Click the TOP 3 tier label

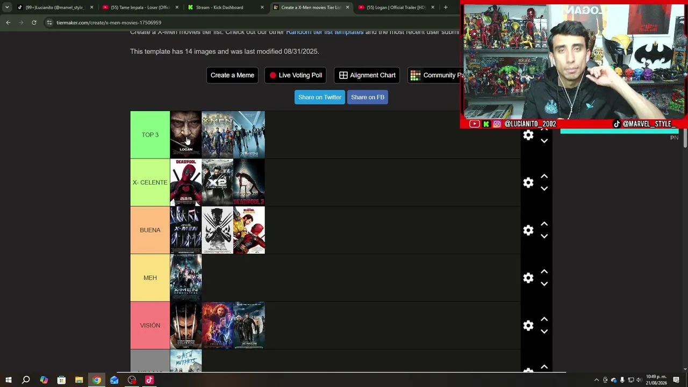click(x=150, y=135)
